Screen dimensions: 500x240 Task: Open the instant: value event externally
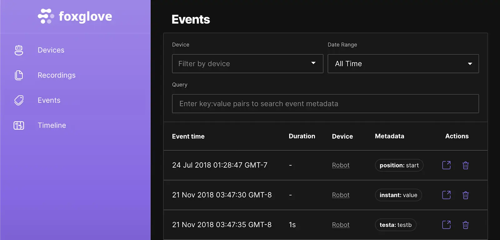pos(446,195)
